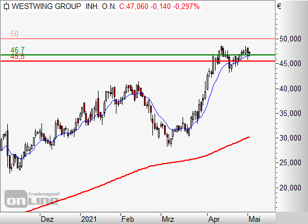The width and height of the screenshot is (308, 224).
Task: Click the 35,000 price axis label
Action: tap(290, 113)
